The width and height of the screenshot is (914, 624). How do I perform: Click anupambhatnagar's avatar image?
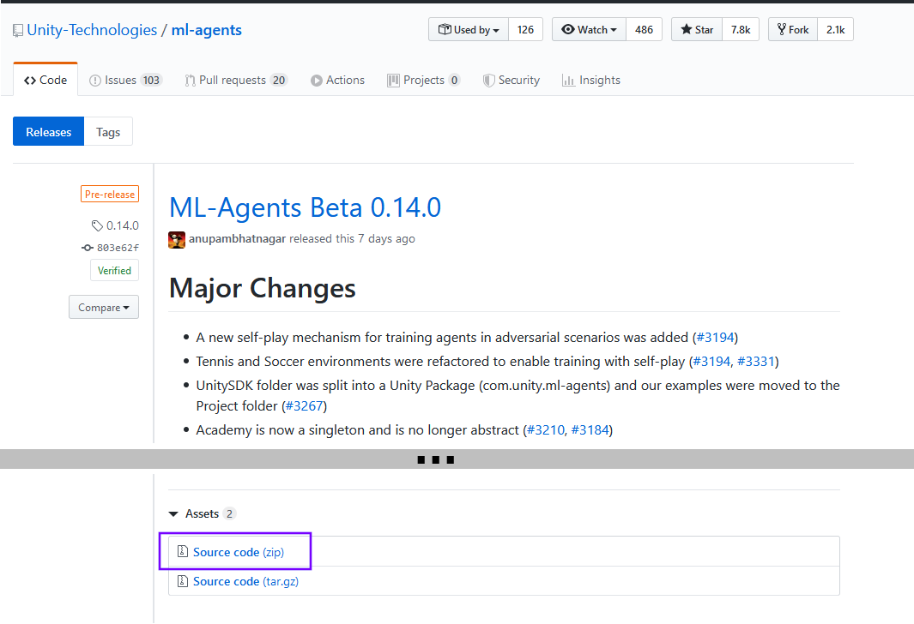[177, 239]
